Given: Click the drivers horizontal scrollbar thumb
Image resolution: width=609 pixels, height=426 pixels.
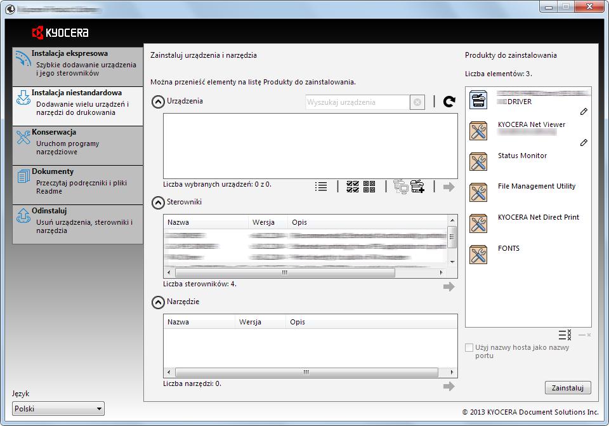Looking at the screenshot, I should point(285,272).
